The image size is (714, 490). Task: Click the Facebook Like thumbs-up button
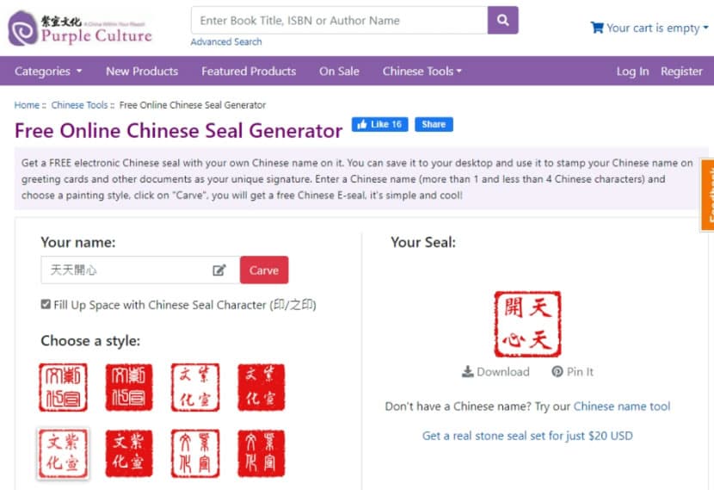tap(379, 124)
